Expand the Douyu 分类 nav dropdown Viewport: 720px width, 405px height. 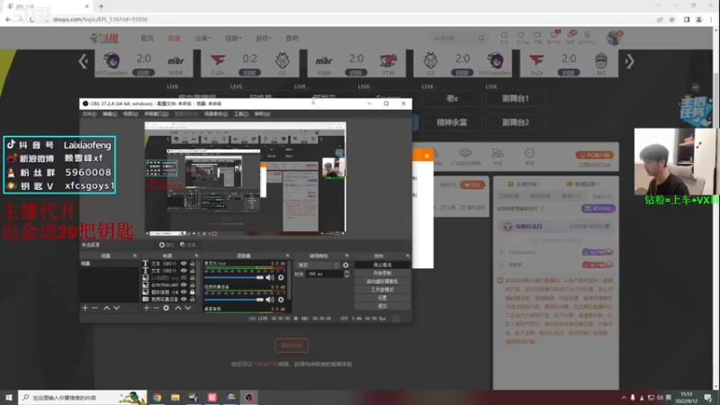(202, 38)
